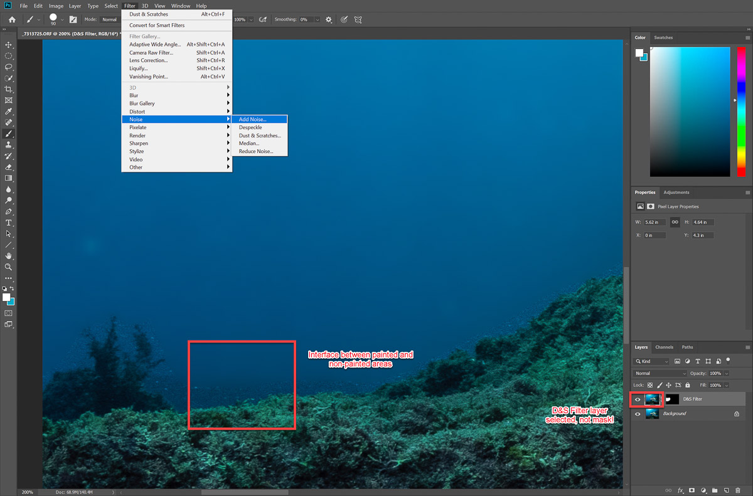The height and width of the screenshot is (496, 753).
Task: Expand the layer Opacity dropdown arrow
Action: (727, 374)
